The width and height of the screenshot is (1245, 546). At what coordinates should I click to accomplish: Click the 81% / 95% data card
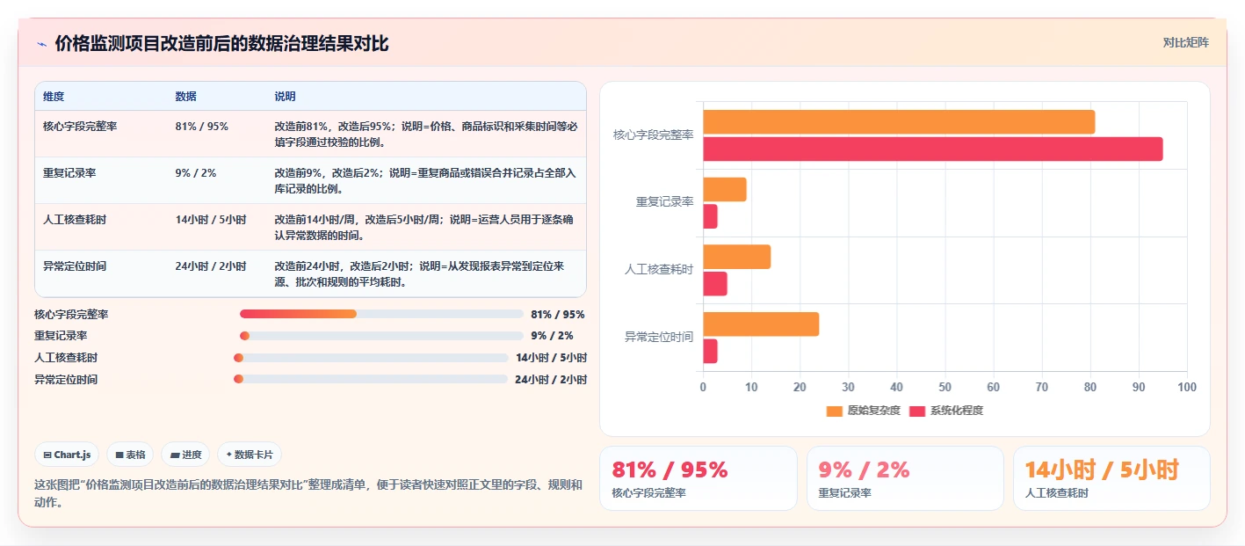point(699,478)
